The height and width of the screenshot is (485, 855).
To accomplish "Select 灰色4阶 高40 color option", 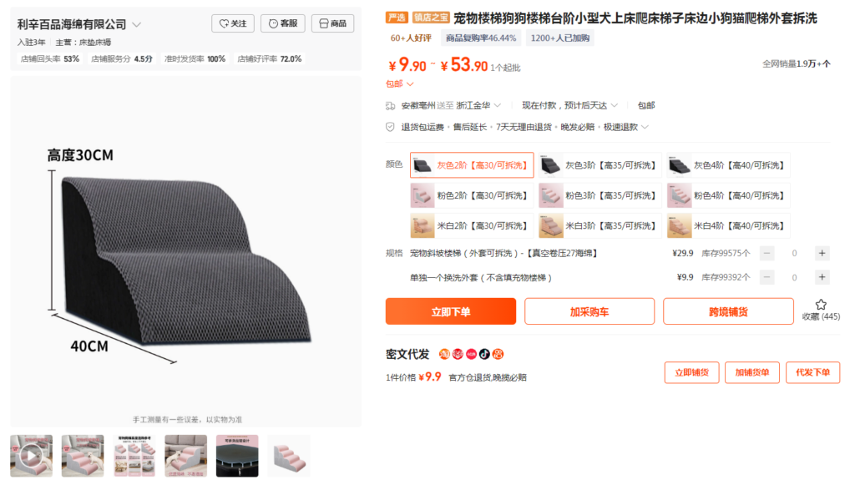I will 728,165.
